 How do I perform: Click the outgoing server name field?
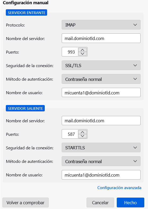101,121
